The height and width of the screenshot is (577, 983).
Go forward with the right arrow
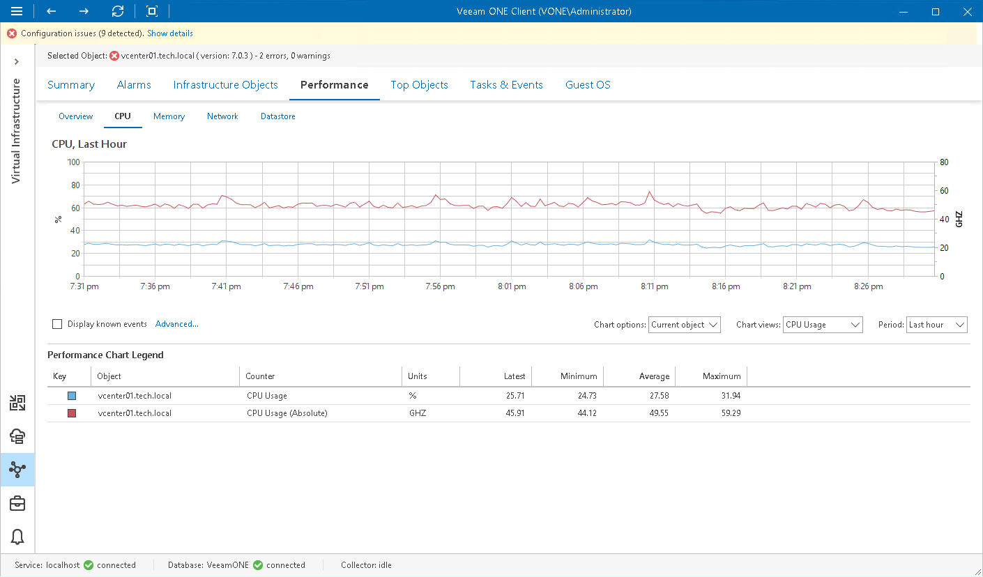[84, 11]
